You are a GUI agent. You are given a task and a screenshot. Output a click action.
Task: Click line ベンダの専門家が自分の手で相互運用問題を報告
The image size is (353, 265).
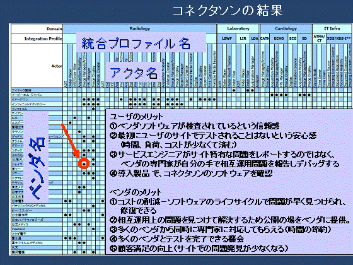[x=230, y=163]
